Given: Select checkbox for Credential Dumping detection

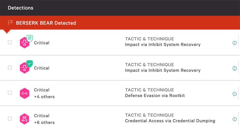Looking at the screenshot, I should (x=10, y=118).
